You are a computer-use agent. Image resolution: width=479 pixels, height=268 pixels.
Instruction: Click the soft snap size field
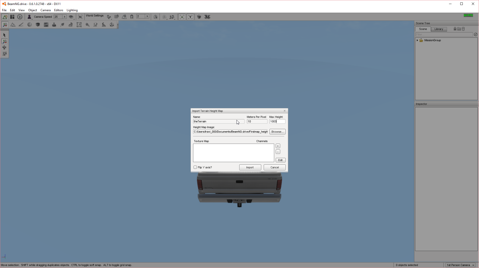coord(141,16)
